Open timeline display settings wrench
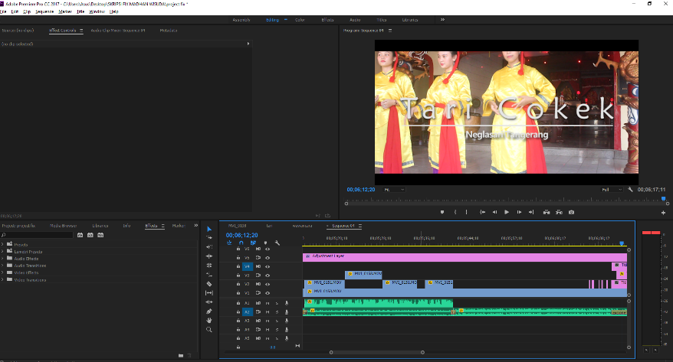Image resolution: width=673 pixels, height=362 pixels. (x=277, y=243)
